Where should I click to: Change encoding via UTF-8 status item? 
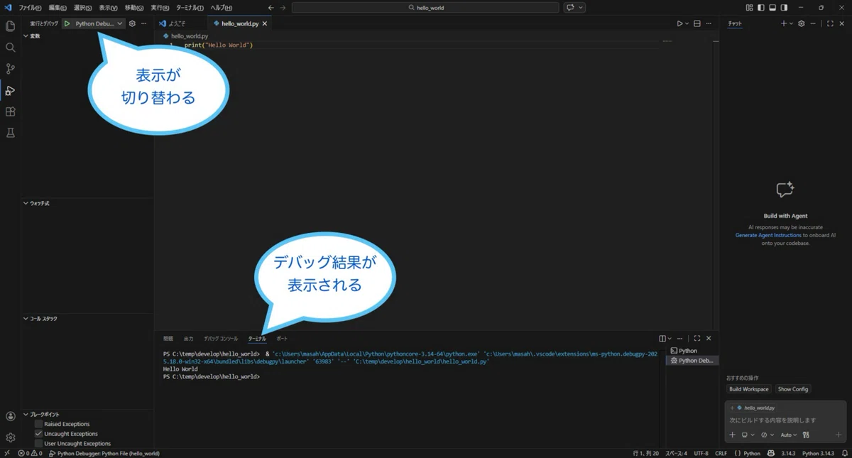pyautogui.click(x=701, y=453)
